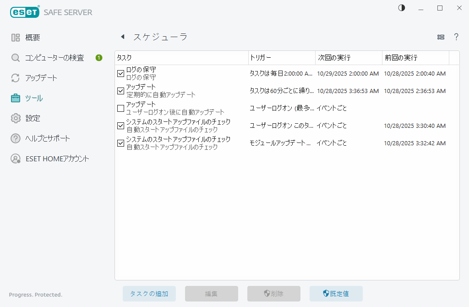Viewport: 469px width, 307px height.
Task: Click the ツール toolbox icon in the sidebar
Action: coord(15,98)
